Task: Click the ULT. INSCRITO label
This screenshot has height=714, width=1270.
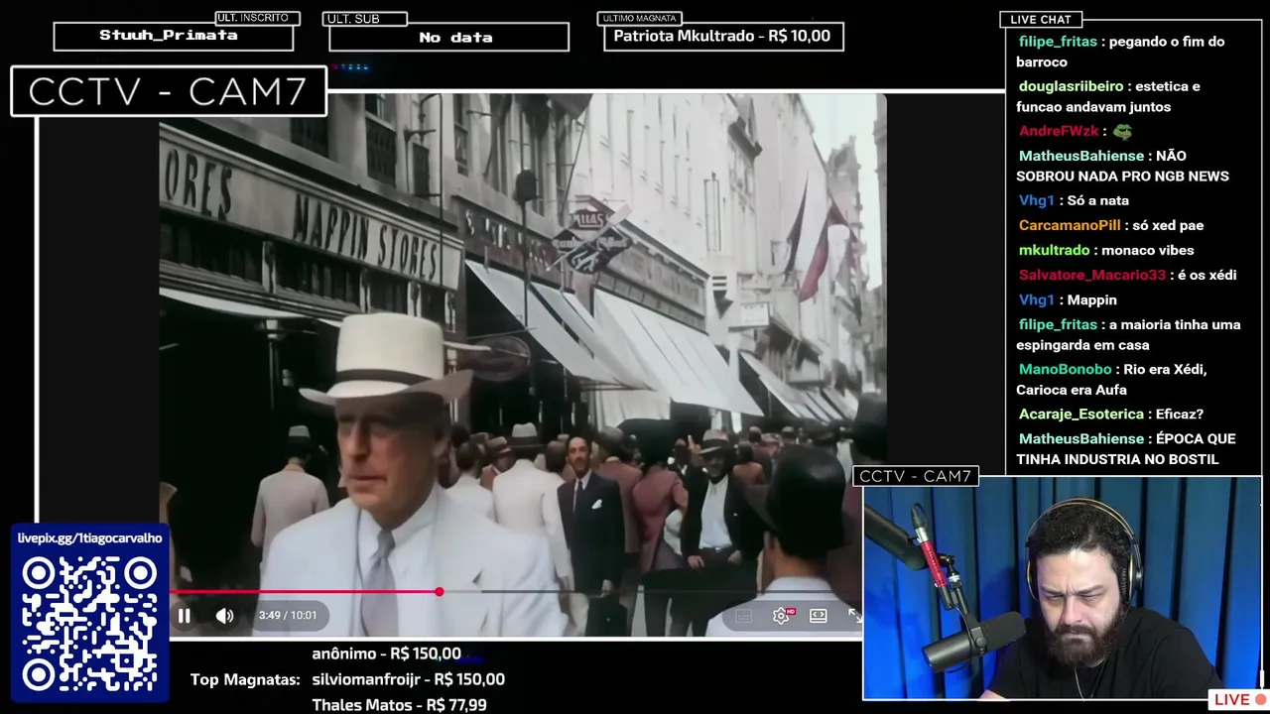Action: coord(257,18)
